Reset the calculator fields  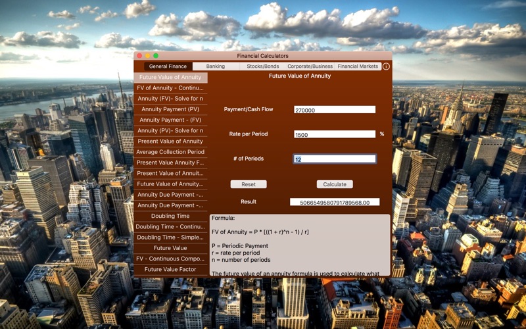coord(249,184)
